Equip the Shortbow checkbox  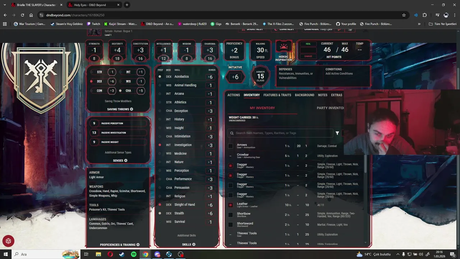[x=230, y=215]
